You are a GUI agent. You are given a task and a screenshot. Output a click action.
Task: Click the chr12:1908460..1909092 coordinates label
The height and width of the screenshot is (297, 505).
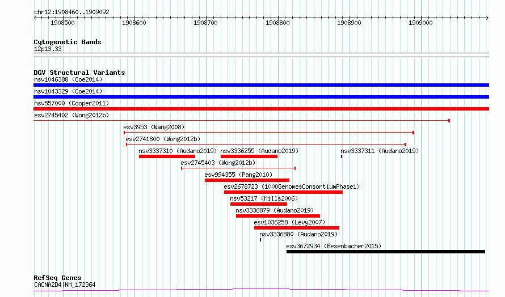[72, 12]
